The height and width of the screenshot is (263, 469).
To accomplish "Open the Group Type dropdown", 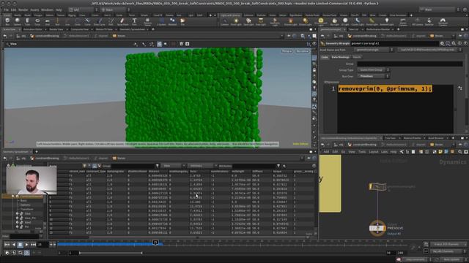I will [373, 70].
